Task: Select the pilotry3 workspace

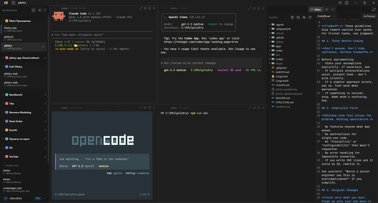Action: pyautogui.click(x=24, y=38)
